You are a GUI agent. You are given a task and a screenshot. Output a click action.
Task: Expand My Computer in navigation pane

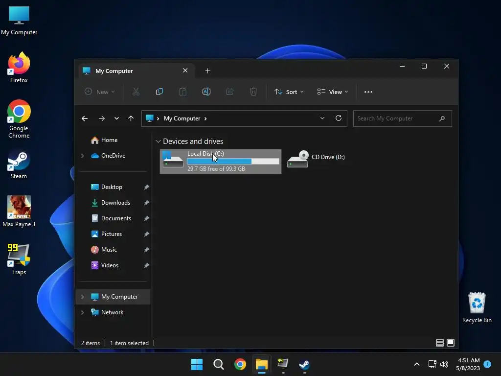(x=82, y=297)
